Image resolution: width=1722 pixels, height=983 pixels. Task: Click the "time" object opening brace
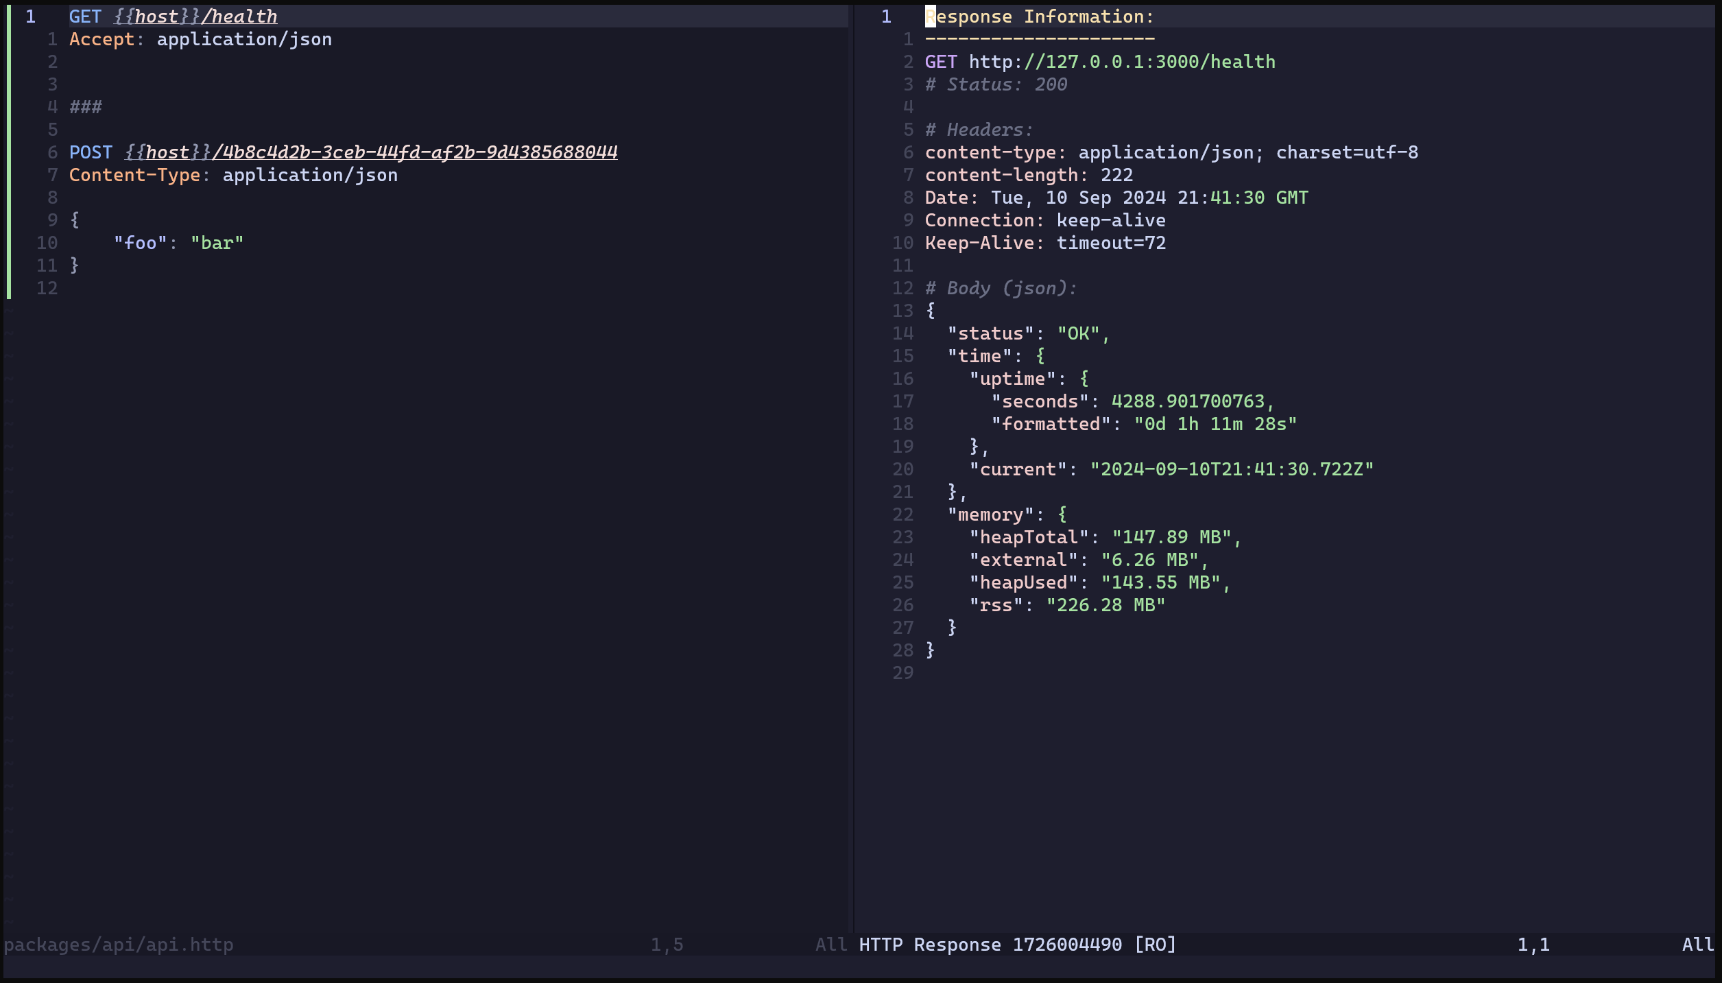(1040, 356)
